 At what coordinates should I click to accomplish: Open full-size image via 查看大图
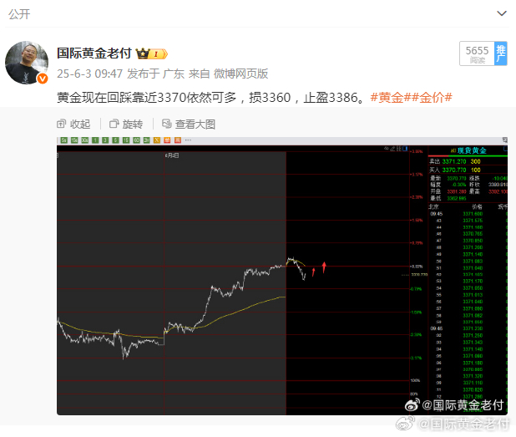coord(189,124)
